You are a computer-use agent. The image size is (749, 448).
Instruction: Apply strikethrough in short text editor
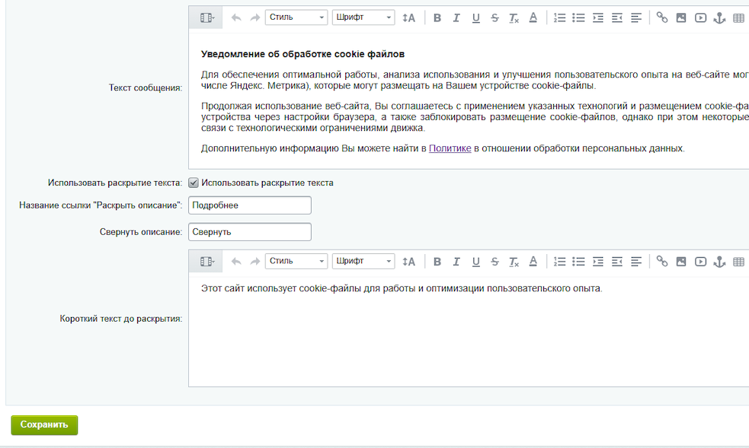495,261
